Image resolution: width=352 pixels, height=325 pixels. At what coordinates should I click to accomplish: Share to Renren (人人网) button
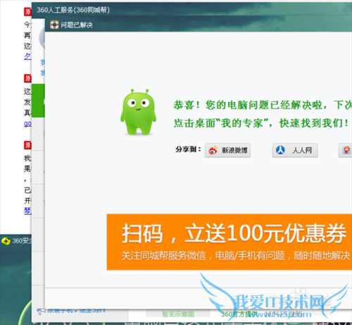tap(295, 150)
